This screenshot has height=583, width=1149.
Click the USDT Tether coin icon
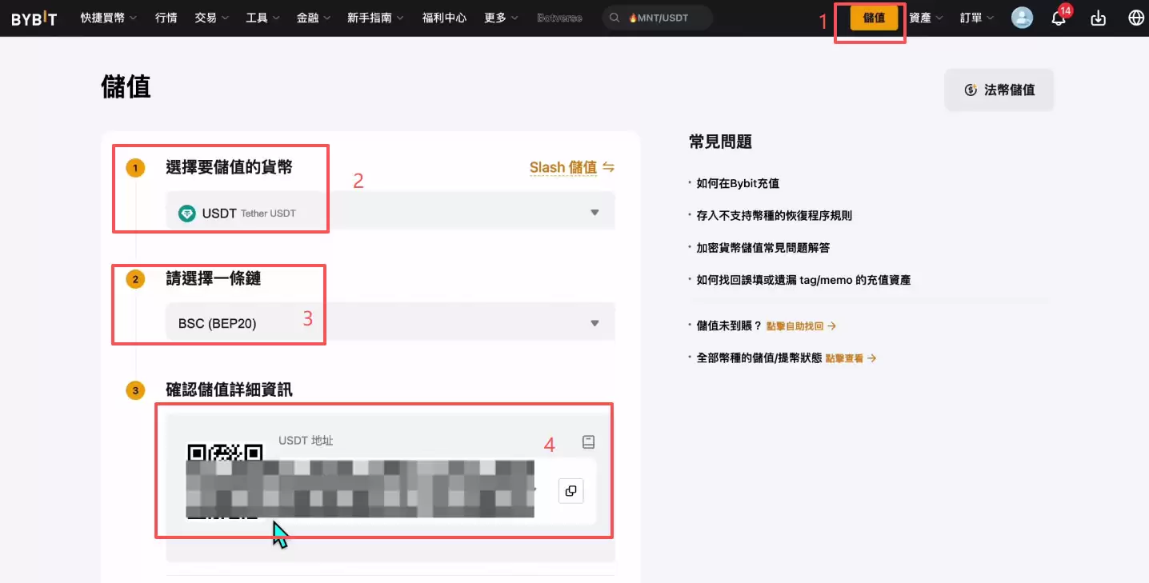click(x=186, y=213)
